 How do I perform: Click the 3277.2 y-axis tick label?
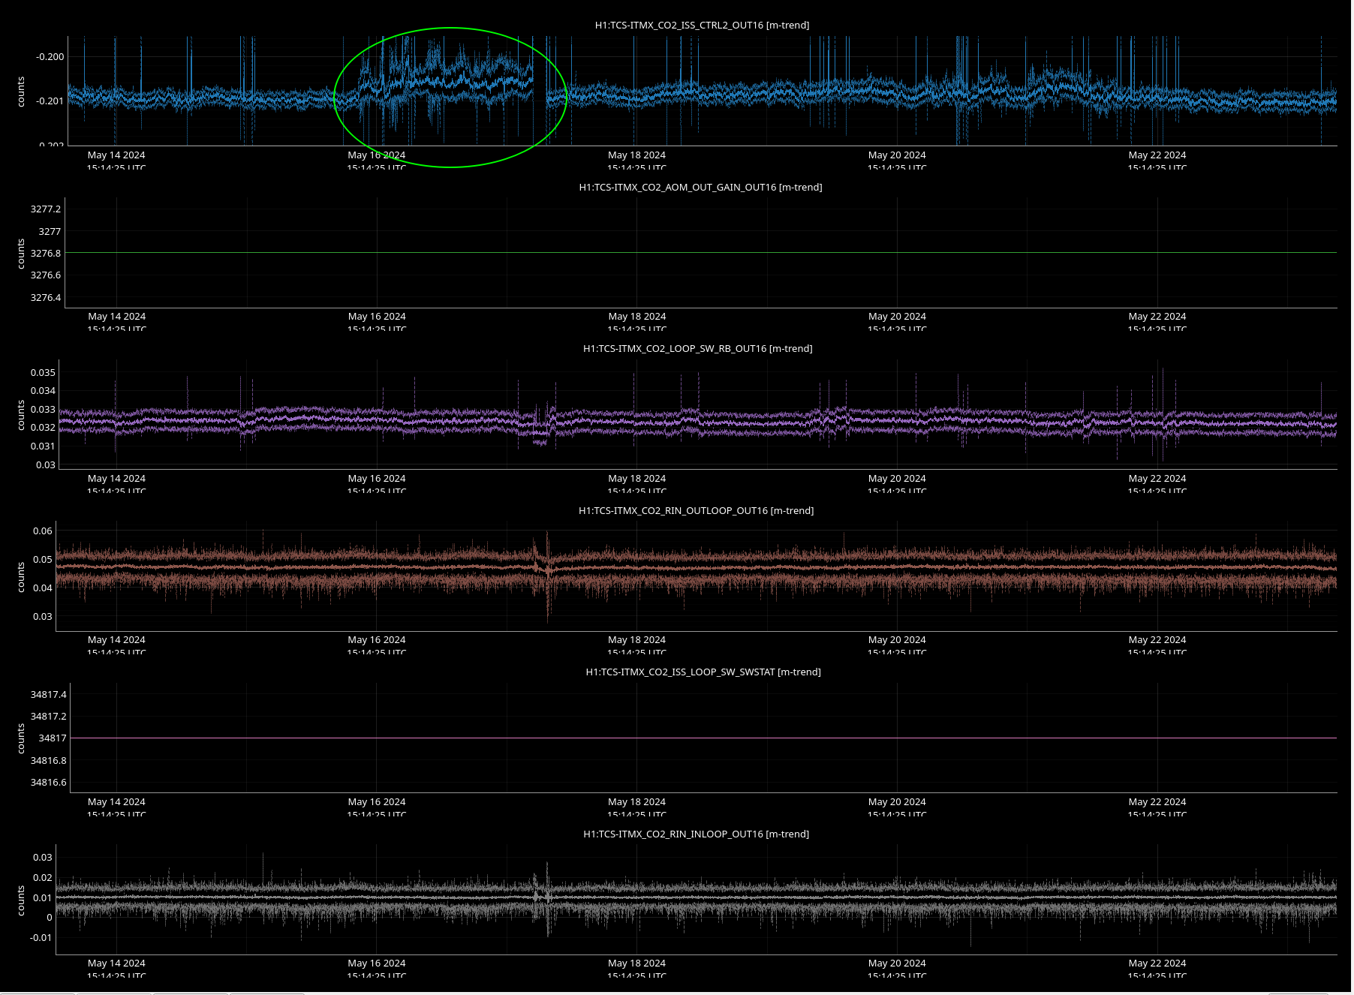point(46,209)
